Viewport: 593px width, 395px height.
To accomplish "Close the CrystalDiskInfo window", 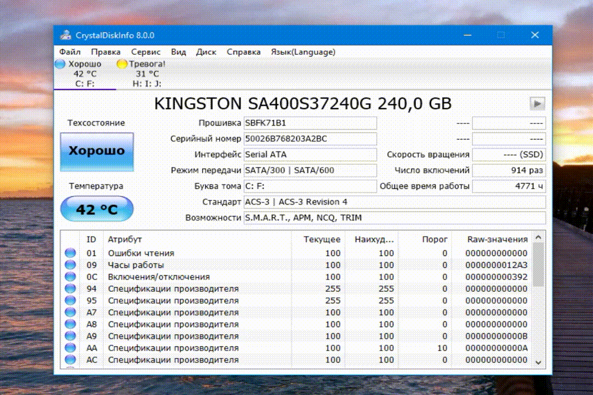I will pyautogui.click(x=535, y=35).
